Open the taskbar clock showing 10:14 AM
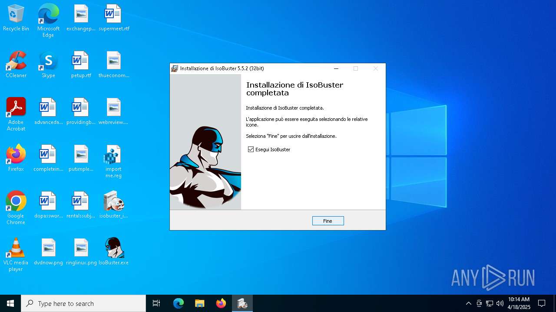This screenshot has width=556, height=312. [x=519, y=303]
